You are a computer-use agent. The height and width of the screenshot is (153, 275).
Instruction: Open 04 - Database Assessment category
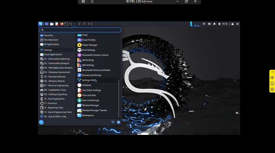point(57,72)
